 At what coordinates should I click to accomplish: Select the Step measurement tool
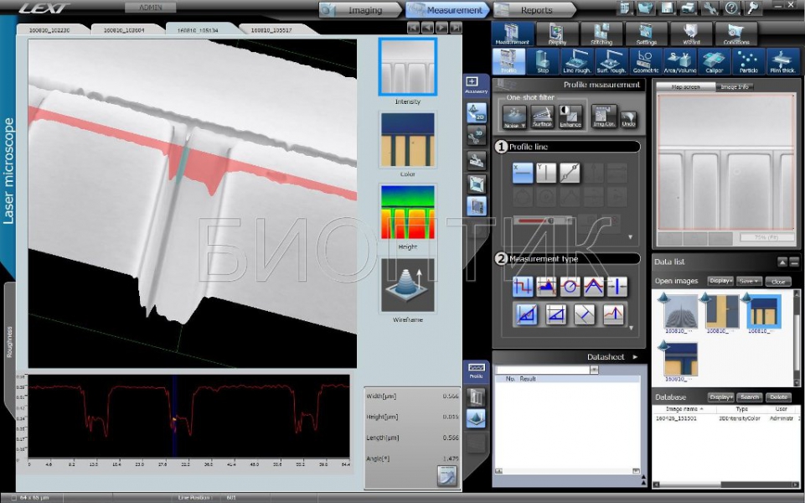click(543, 62)
